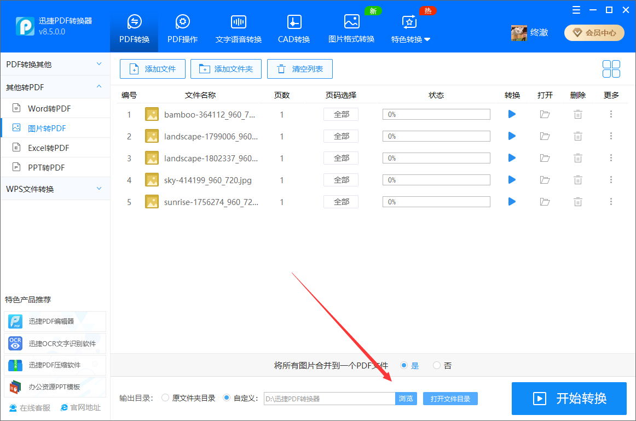Delete sky-414199 file from list
The height and width of the screenshot is (421, 636).
577,180
